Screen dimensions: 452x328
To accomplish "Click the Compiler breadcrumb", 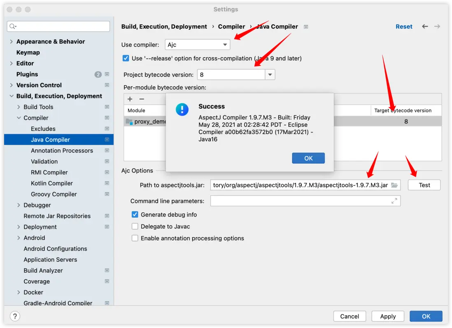I will 231,26.
